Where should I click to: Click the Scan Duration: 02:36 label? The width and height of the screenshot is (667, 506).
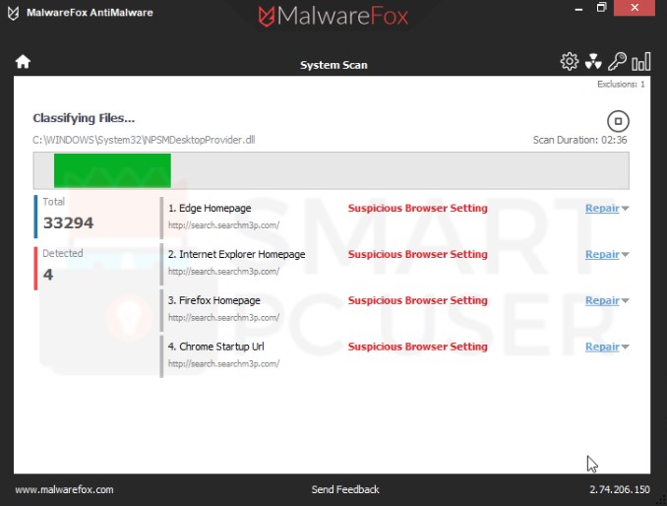[x=579, y=140]
